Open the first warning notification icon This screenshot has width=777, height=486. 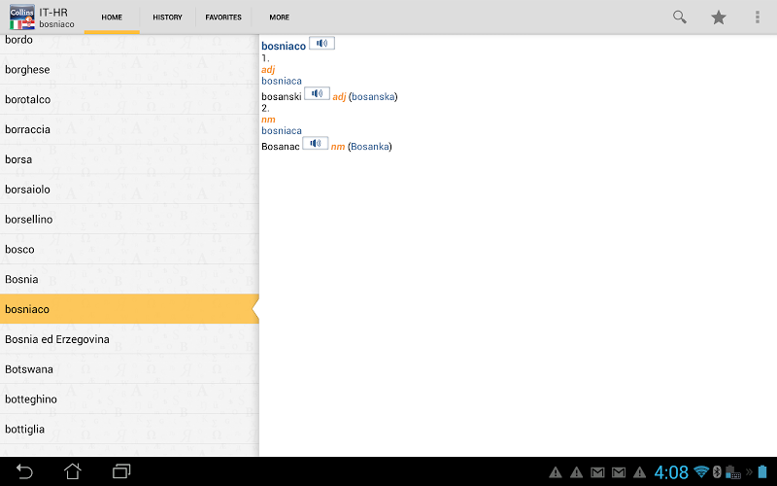[556, 472]
